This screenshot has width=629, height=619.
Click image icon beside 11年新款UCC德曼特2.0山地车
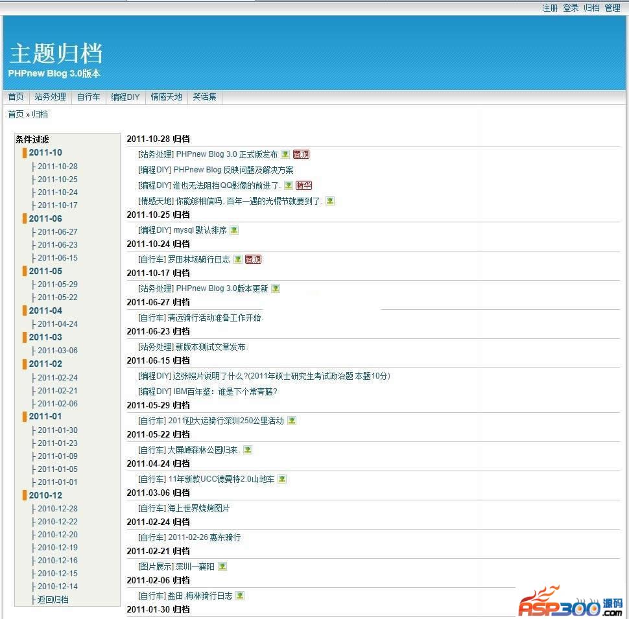[283, 480]
